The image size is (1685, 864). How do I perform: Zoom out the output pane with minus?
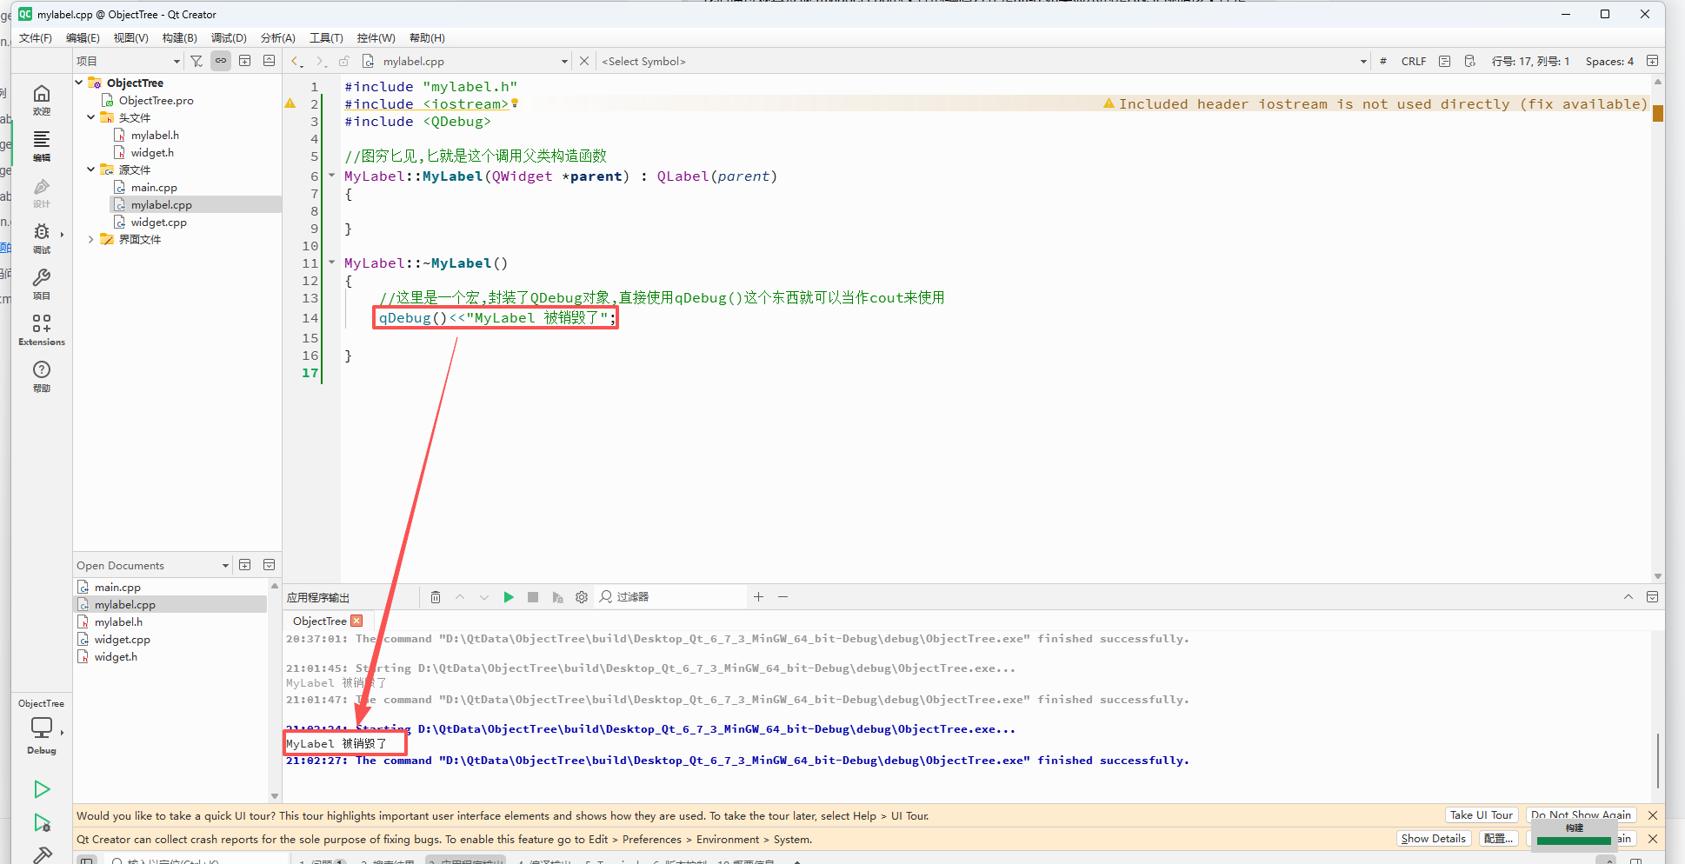click(783, 596)
